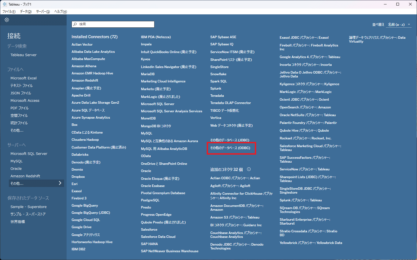The height and width of the screenshot is (260, 417).
Task: Select the SAP Sybase ASE connector
Action: point(223,37)
